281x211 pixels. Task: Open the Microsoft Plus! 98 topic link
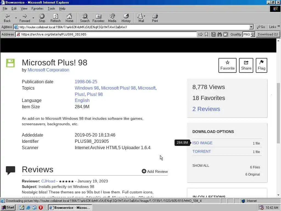click(x=118, y=88)
